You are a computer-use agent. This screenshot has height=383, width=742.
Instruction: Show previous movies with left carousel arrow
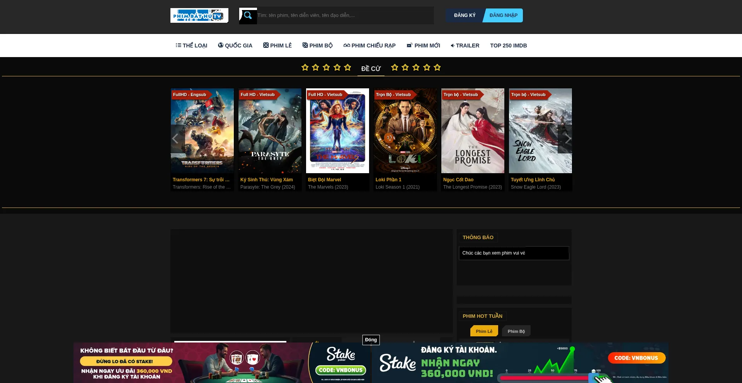tap(175, 139)
